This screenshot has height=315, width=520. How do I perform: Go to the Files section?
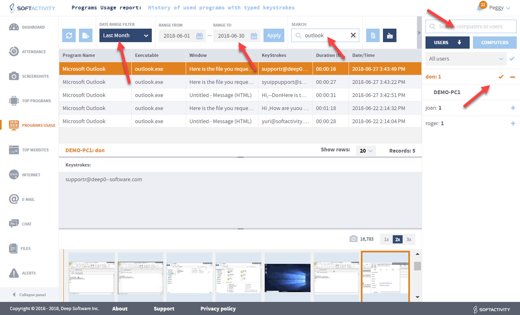[x=20, y=248]
